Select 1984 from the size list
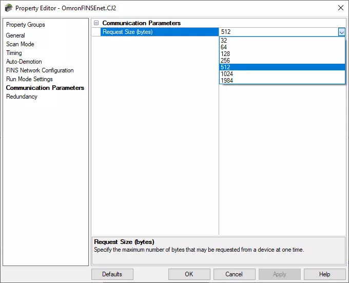The height and width of the screenshot is (283, 349). [x=282, y=80]
